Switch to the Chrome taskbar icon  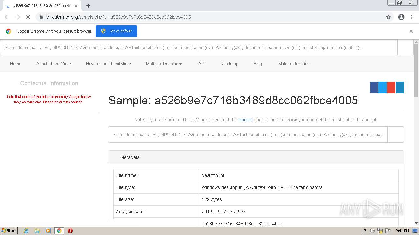pyautogui.click(x=59, y=231)
